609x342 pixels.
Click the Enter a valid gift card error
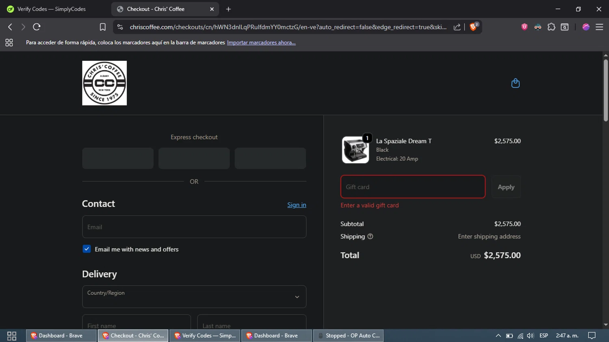pos(369,205)
